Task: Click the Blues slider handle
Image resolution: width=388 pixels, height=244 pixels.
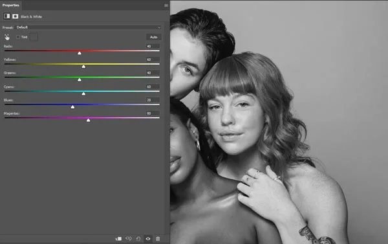Action: pos(72,107)
